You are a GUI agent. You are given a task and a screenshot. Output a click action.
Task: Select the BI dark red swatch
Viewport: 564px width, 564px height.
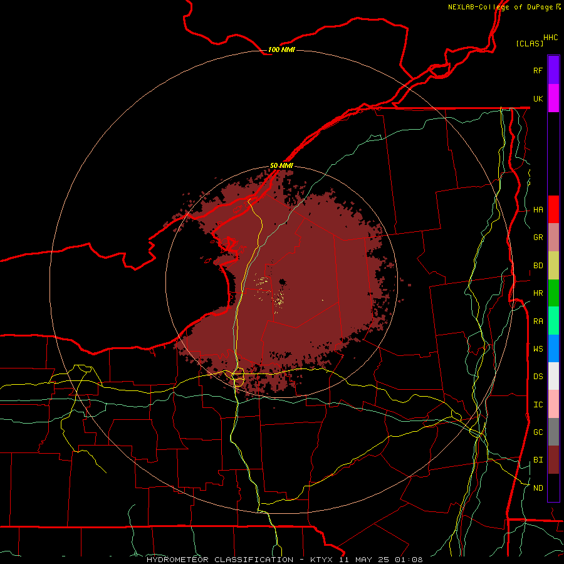tap(553, 460)
